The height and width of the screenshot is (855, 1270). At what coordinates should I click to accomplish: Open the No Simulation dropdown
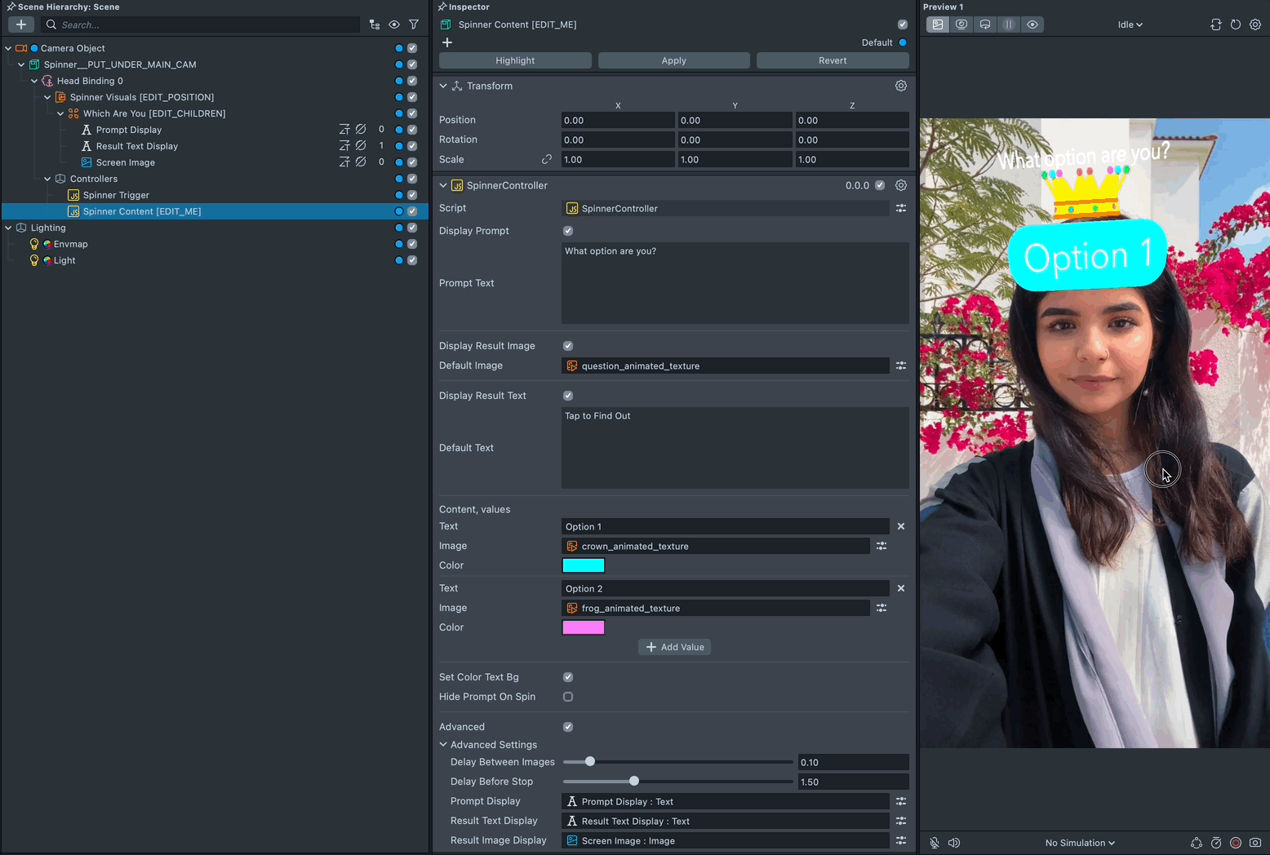(x=1079, y=843)
